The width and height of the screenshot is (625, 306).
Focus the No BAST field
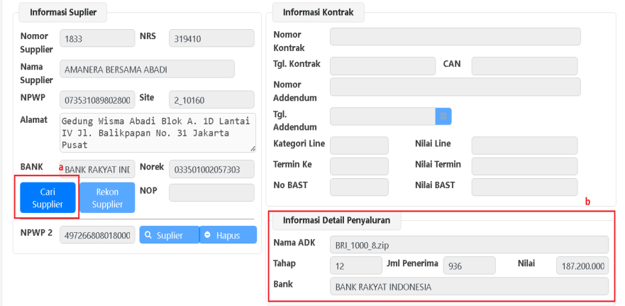pyautogui.click(x=359, y=187)
